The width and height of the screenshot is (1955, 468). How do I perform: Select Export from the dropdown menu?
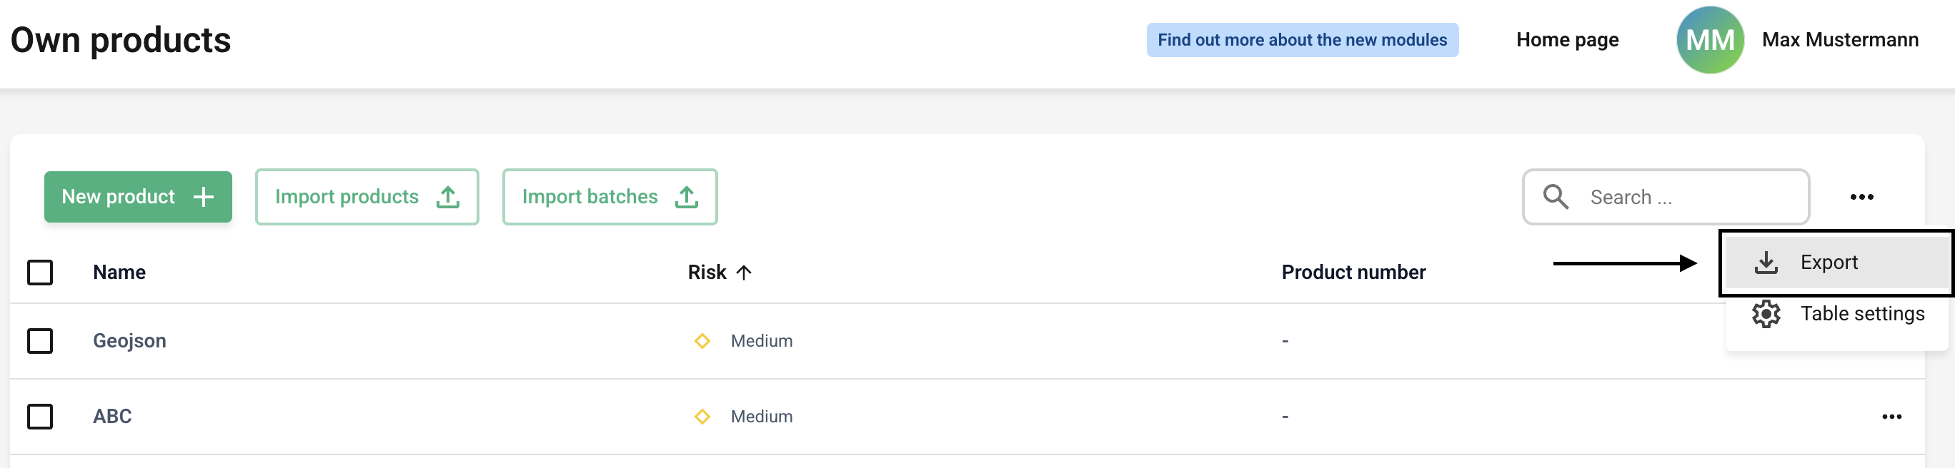(x=1829, y=262)
